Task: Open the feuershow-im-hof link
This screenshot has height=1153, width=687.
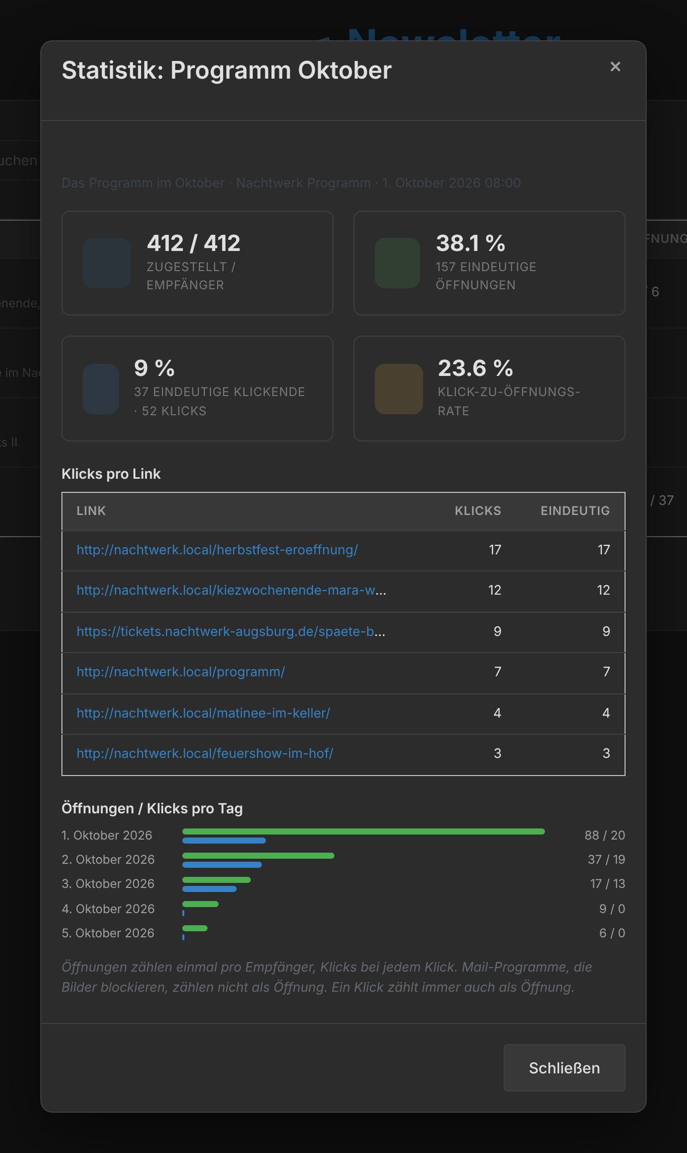Action: click(205, 753)
